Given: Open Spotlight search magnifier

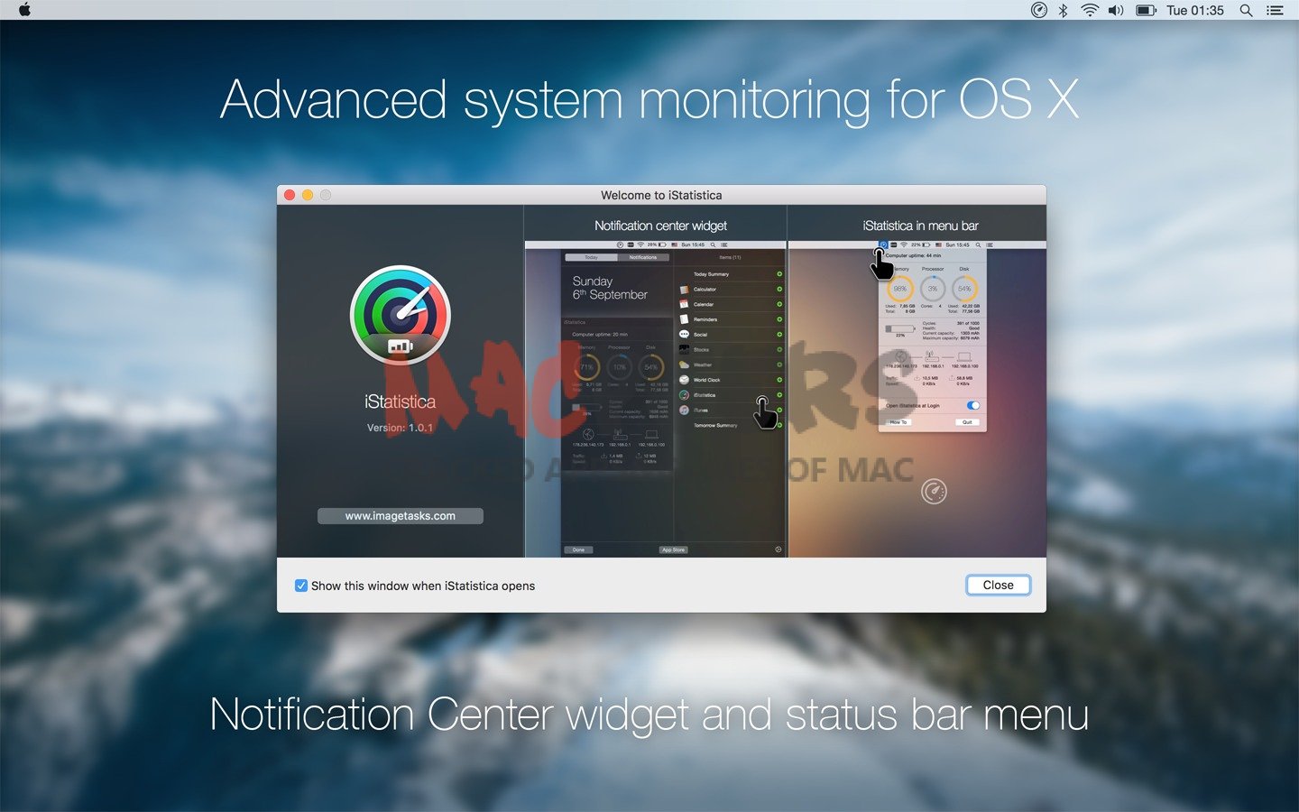Looking at the screenshot, I should (x=1246, y=10).
